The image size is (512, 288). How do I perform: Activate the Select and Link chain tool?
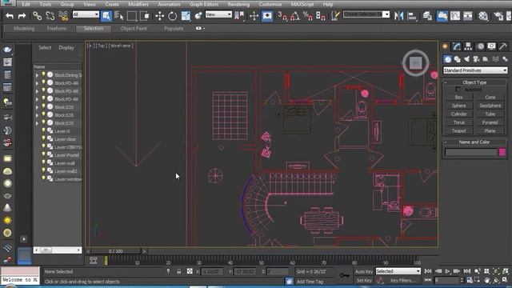[x=37, y=16]
